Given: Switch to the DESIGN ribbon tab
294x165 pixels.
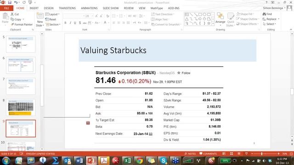Looking at the screenshot, I should tap(49, 8).
